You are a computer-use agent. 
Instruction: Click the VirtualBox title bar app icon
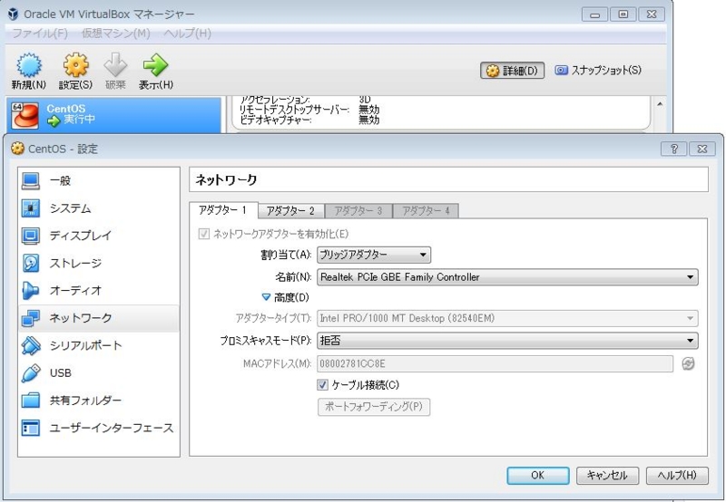(x=14, y=14)
